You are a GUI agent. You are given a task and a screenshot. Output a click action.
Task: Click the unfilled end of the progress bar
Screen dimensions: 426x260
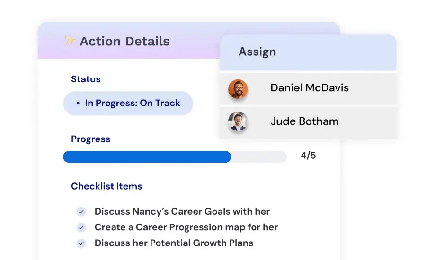tap(259, 157)
